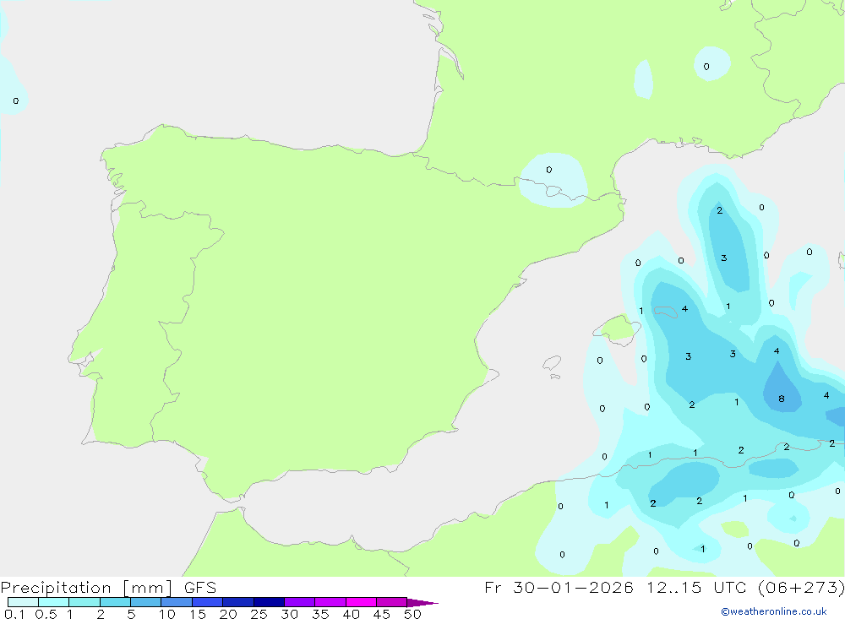Click the '0' value over northern France
This screenshot has height=619, width=845.
click(x=706, y=66)
